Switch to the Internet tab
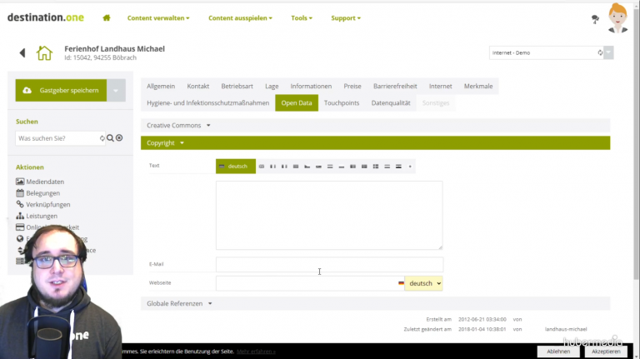 coord(440,86)
